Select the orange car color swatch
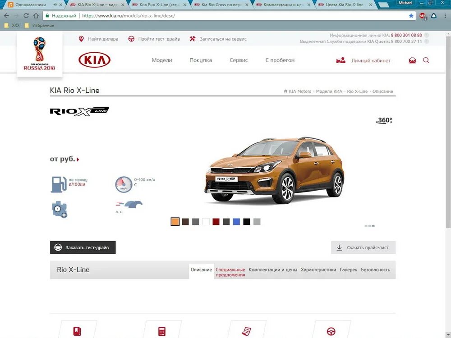Image resolution: width=451 pixels, height=338 pixels. [x=175, y=222]
